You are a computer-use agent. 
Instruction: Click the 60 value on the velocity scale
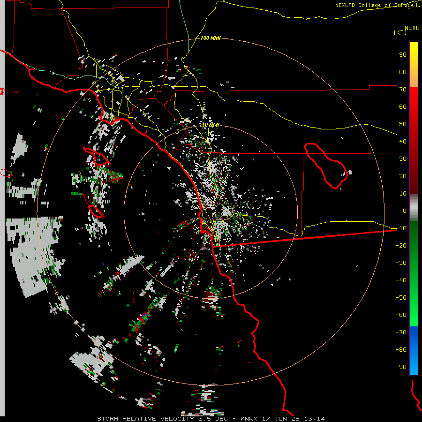[x=403, y=107]
